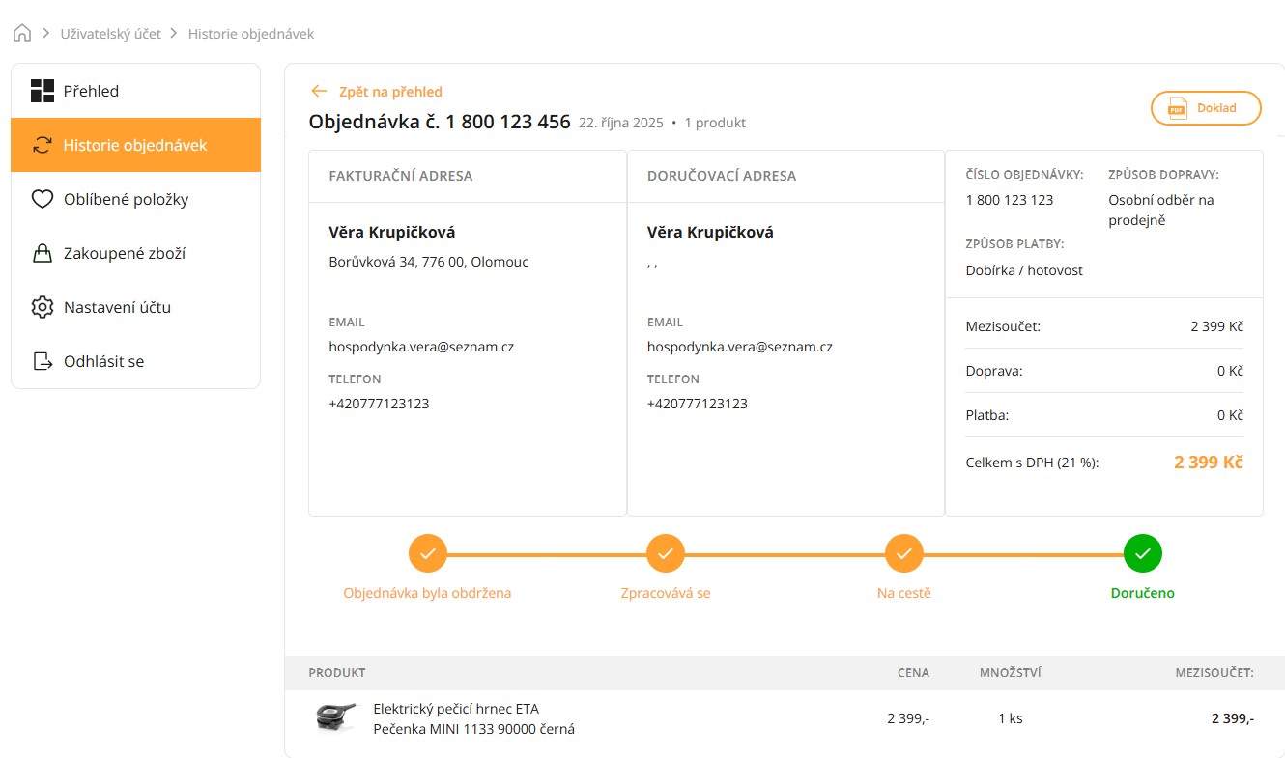Click the Historie objednávek refresh icon
The width and height of the screenshot is (1285, 758).
42,145
